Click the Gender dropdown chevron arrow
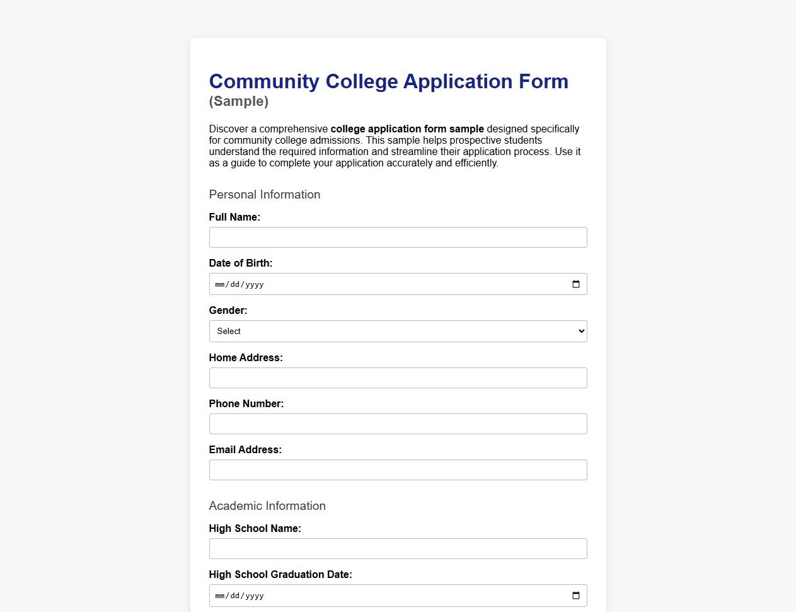Viewport: 796px width, 612px height. 579,331
